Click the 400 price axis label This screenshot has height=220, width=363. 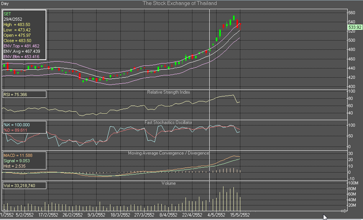click(352, 86)
